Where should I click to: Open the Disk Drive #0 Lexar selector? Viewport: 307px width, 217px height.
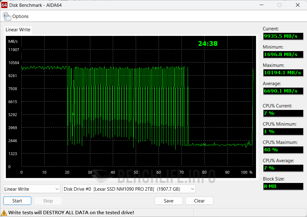[x=129, y=189]
